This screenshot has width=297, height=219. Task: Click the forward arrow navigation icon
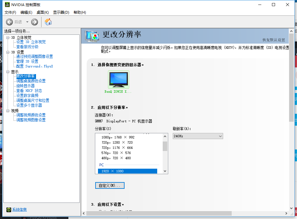point(34,22)
